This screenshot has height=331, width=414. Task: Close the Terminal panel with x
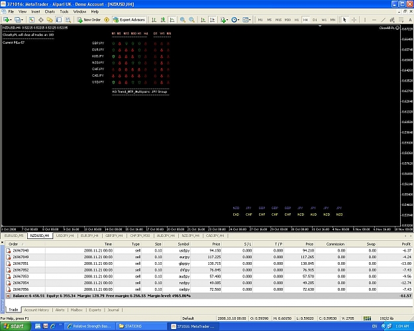pyautogui.click(x=3, y=242)
